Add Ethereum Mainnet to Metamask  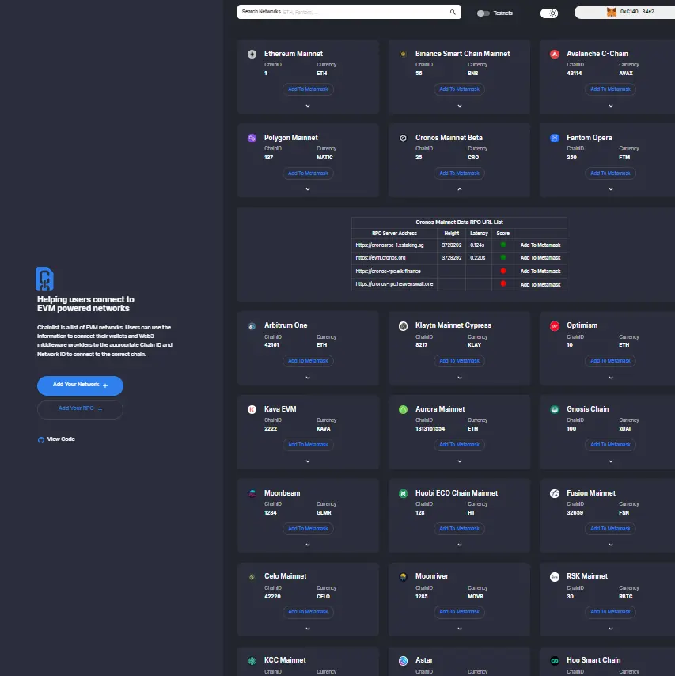[308, 89]
